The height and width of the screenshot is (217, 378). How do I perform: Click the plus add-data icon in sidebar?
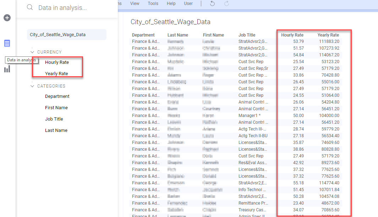click(7, 18)
